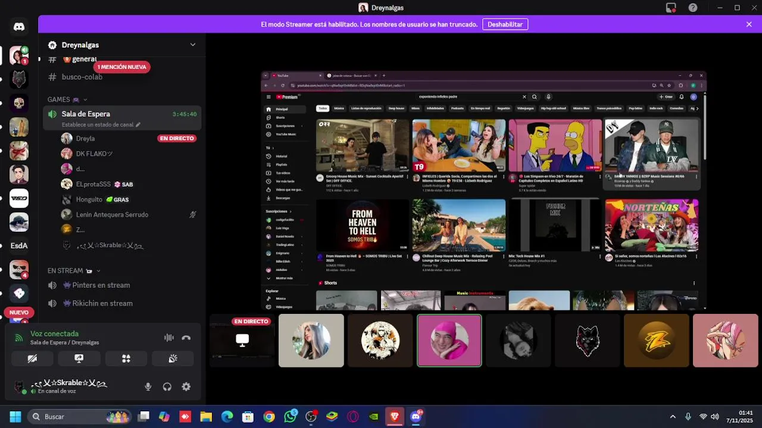
Task: Expand the Dreynalgas server menu chevron
Action: coord(192,45)
